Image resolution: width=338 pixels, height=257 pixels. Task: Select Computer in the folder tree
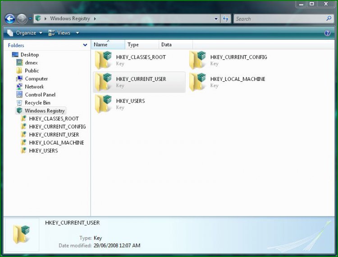36,79
